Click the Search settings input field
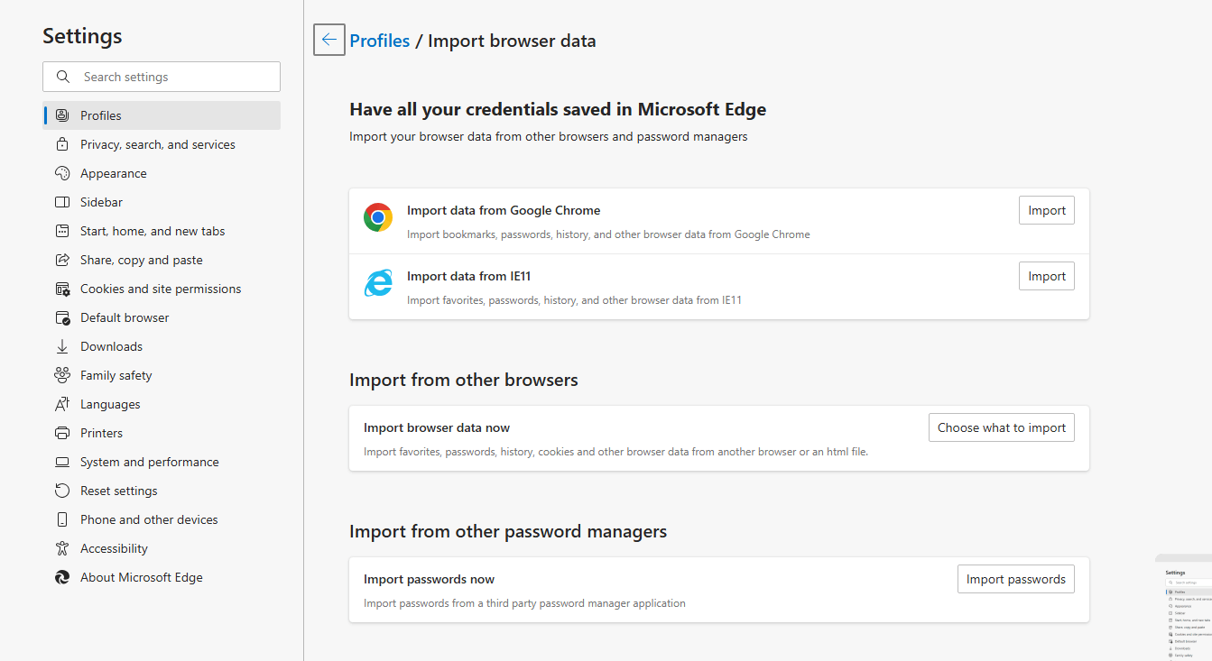 171,77
